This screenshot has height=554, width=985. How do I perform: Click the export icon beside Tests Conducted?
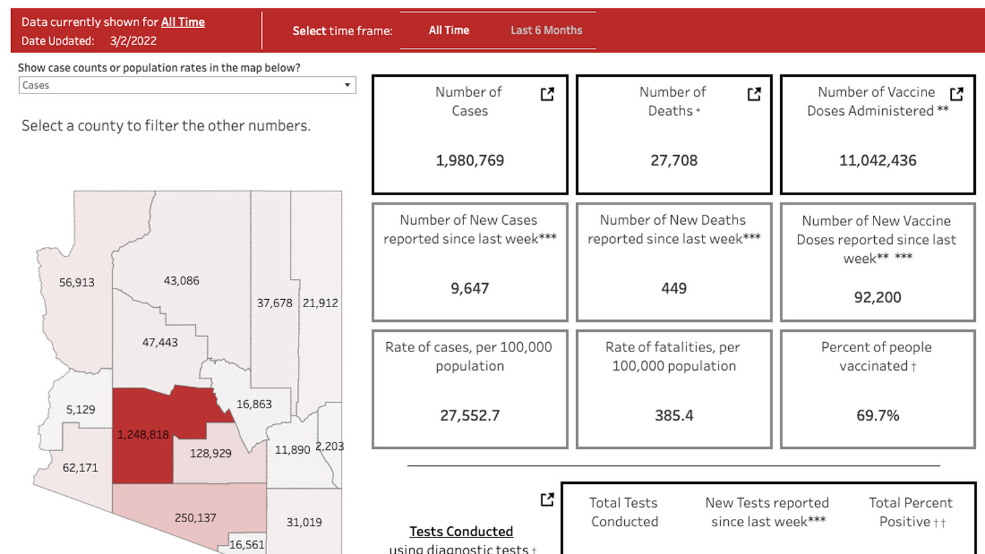click(x=545, y=500)
